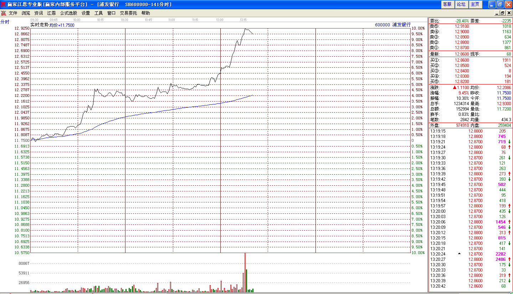Viewport: 513px width, 294px height.
Task: Open the 资讯 menu
Action: click(x=39, y=13)
